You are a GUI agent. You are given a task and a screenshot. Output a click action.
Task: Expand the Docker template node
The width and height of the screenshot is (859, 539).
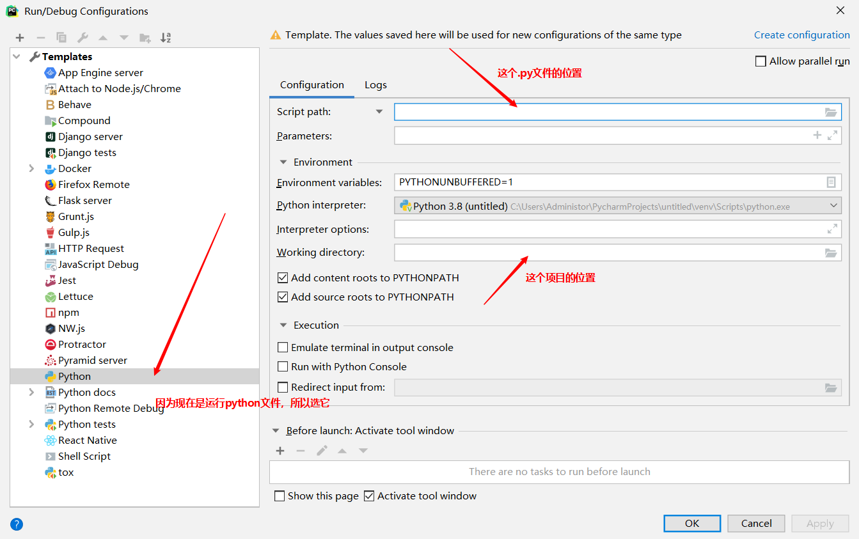point(31,168)
